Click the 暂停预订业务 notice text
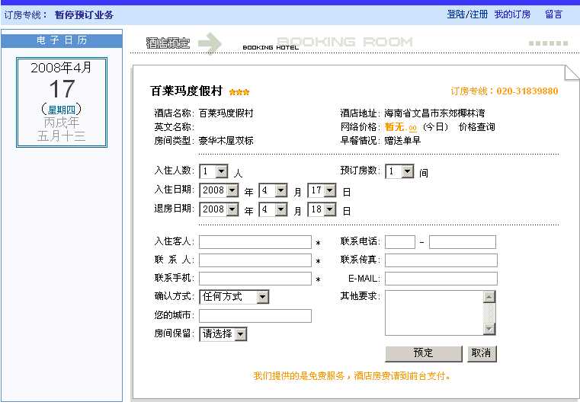580x405 pixels. point(84,15)
